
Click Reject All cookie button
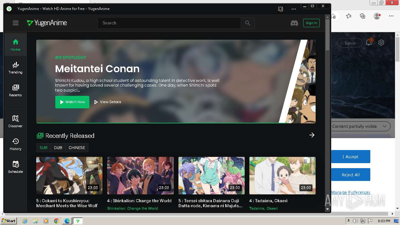click(x=351, y=175)
